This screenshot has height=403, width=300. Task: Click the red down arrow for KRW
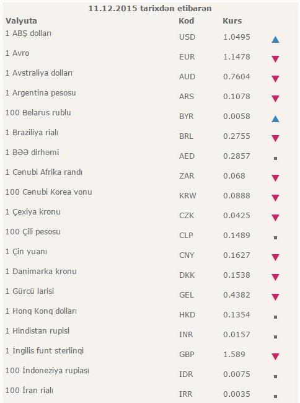pos(275,198)
